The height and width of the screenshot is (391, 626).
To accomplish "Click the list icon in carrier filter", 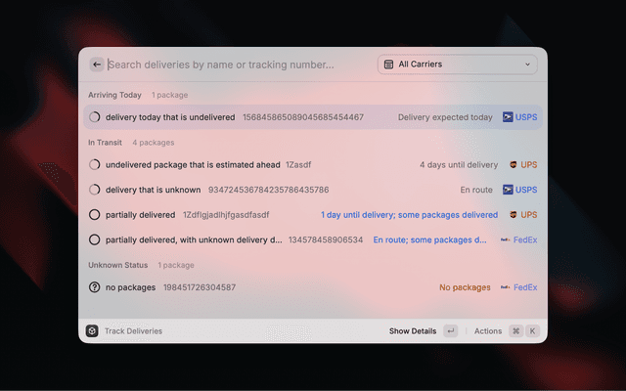I will (x=389, y=65).
